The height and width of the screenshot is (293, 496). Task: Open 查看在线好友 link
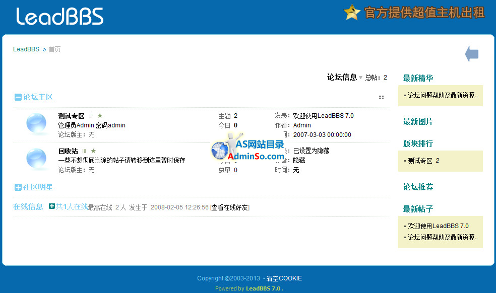click(x=230, y=207)
